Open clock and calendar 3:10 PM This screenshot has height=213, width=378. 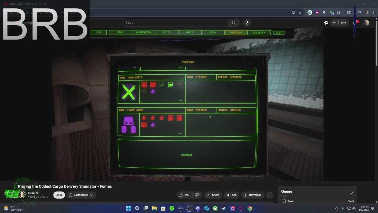pyautogui.click(x=364, y=208)
